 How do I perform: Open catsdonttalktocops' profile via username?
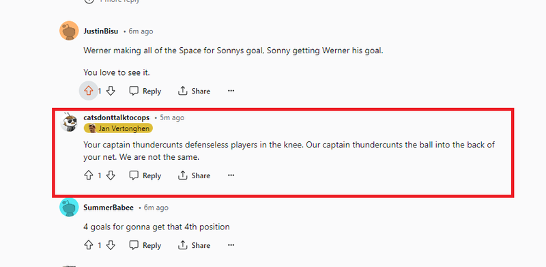pos(116,118)
